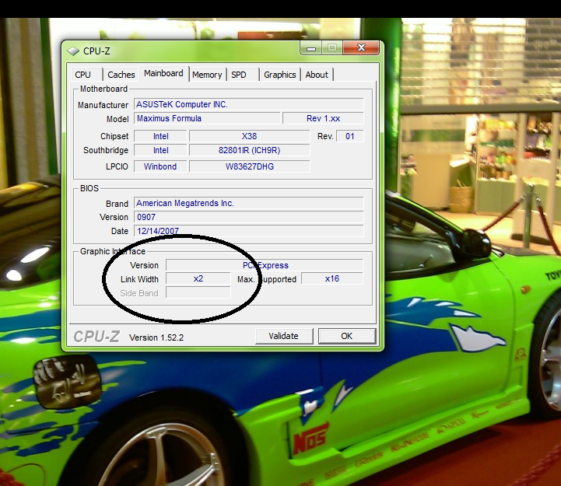The width and height of the screenshot is (561, 486).
Task: Click the disabled maximize button
Action: coord(332,48)
